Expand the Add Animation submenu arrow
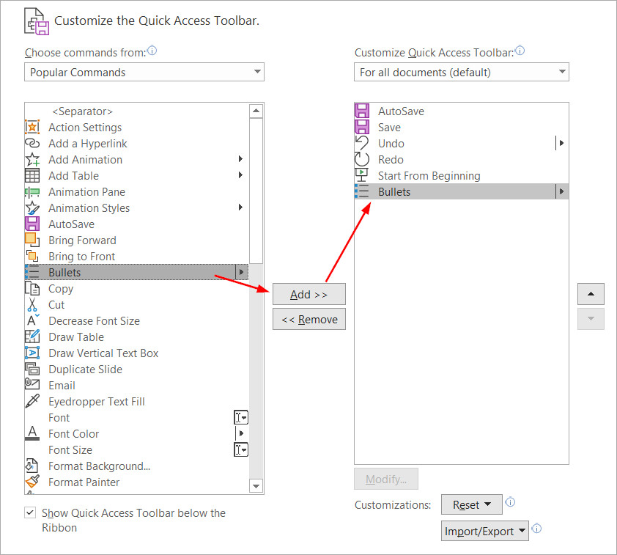The width and height of the screenshot is (617, 555). click(x=240, y=159)
